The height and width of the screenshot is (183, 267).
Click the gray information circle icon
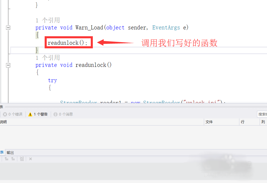point(55,114)
